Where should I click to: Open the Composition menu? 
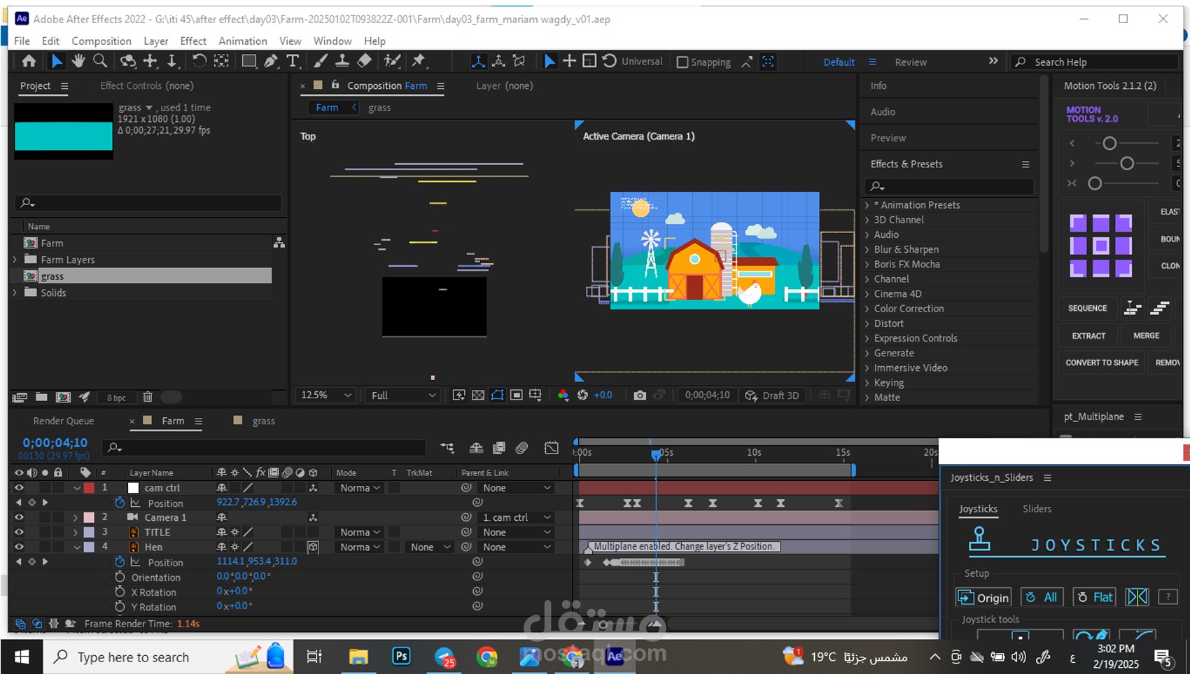101,41
